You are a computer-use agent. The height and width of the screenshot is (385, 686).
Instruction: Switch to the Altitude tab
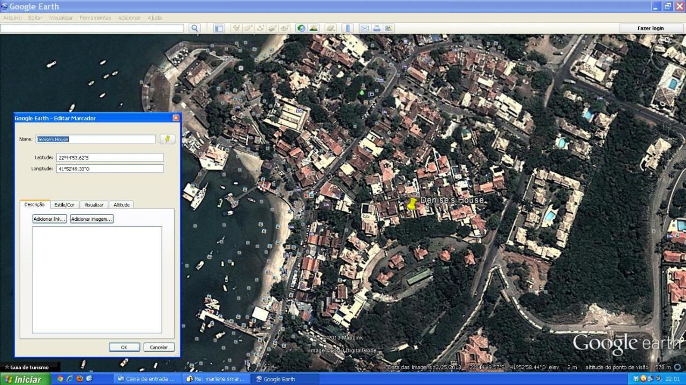pos(122,205)
